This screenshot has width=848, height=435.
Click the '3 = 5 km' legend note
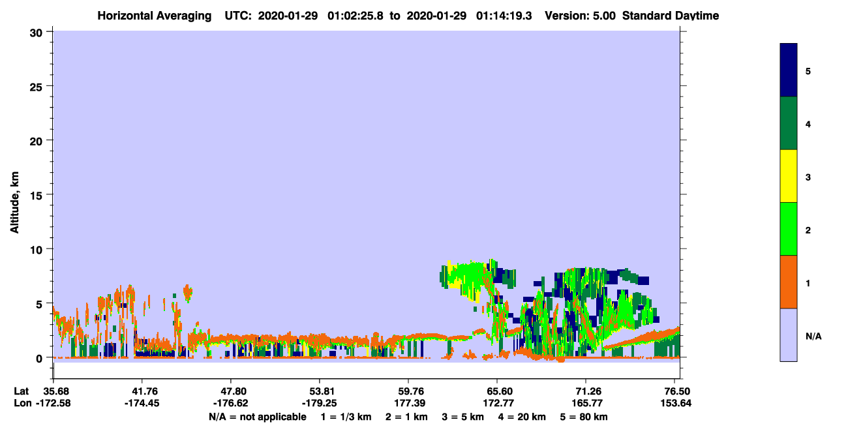coord(463,417)
